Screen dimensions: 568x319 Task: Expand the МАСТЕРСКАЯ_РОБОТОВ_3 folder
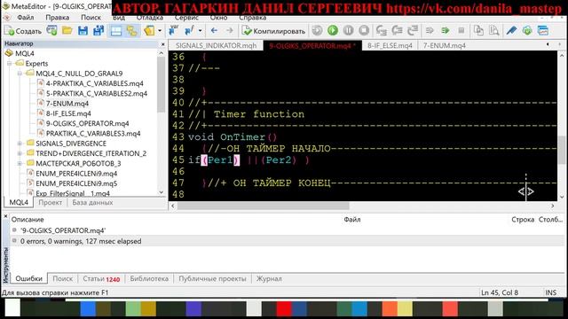point(20,163)
